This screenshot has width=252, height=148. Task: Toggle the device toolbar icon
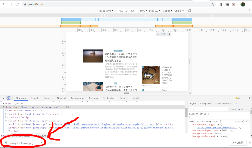pos(9,98)
